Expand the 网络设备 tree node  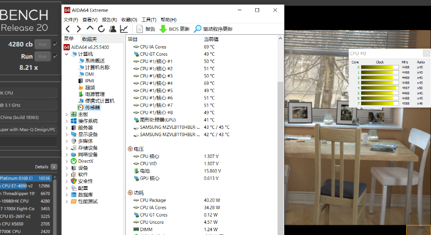66,155
